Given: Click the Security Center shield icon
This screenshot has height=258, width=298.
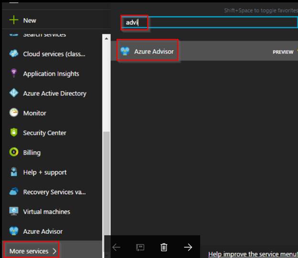Looking at the screenshot, I should click(14, 132).
